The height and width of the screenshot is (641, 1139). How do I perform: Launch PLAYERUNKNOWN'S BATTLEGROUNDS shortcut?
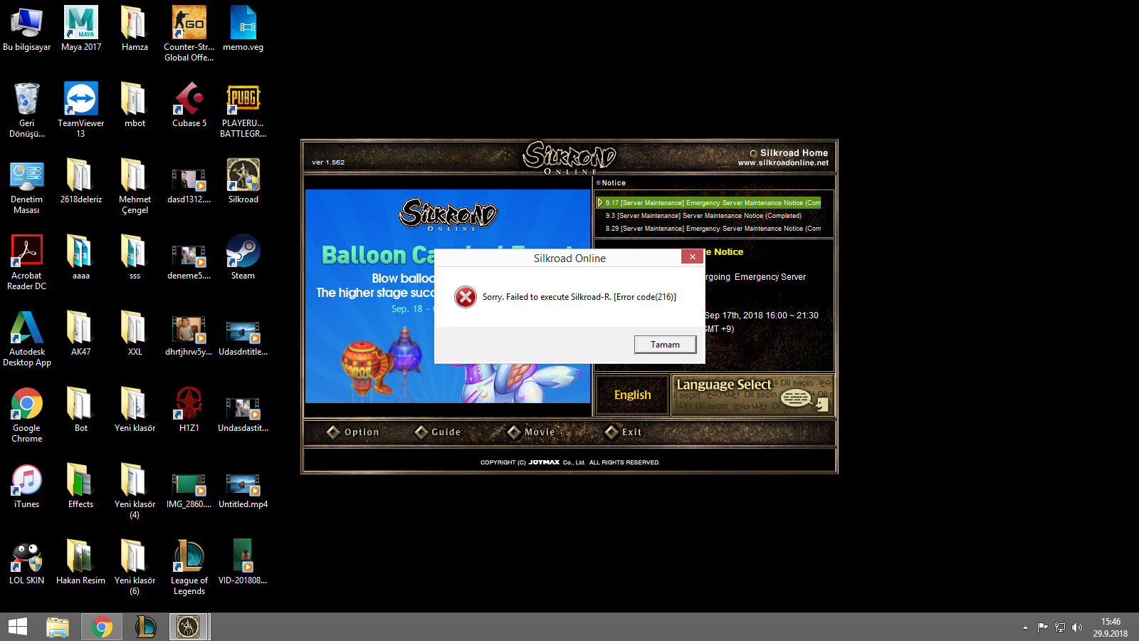pyautogui.click(x=243, y=110)
